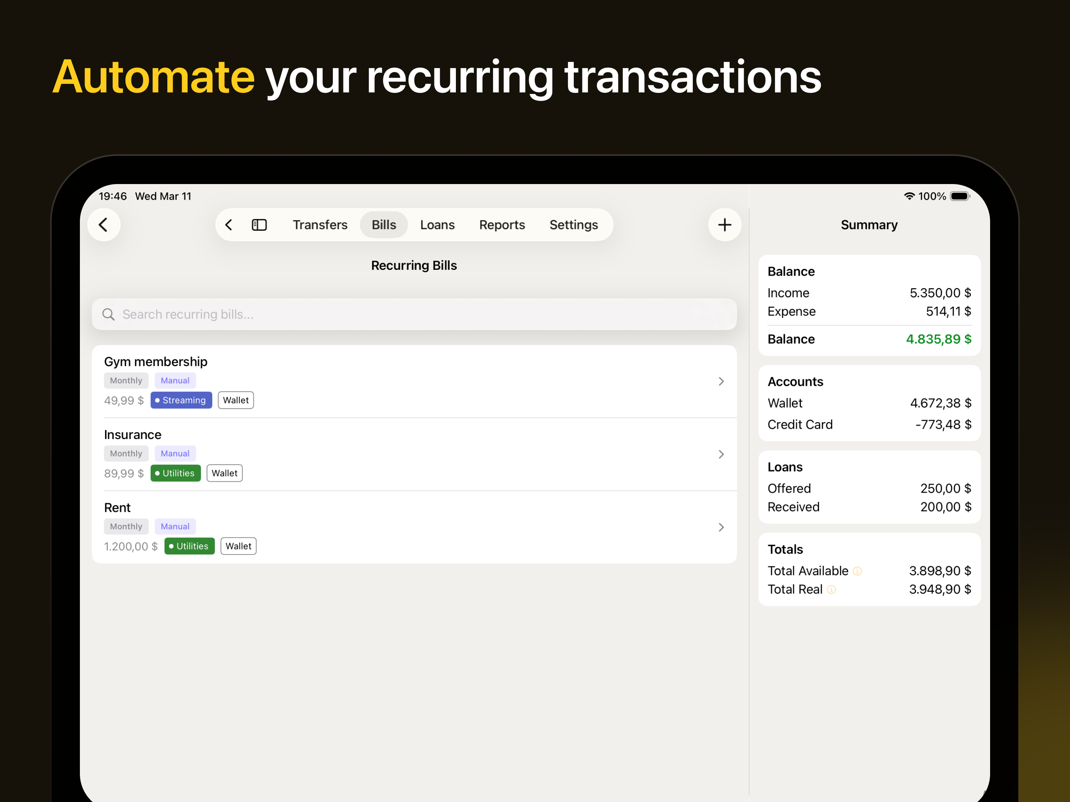Toggle the sidebar panel icon
The width and height of the screenshot is (1070, 802).
pos(259,225)
